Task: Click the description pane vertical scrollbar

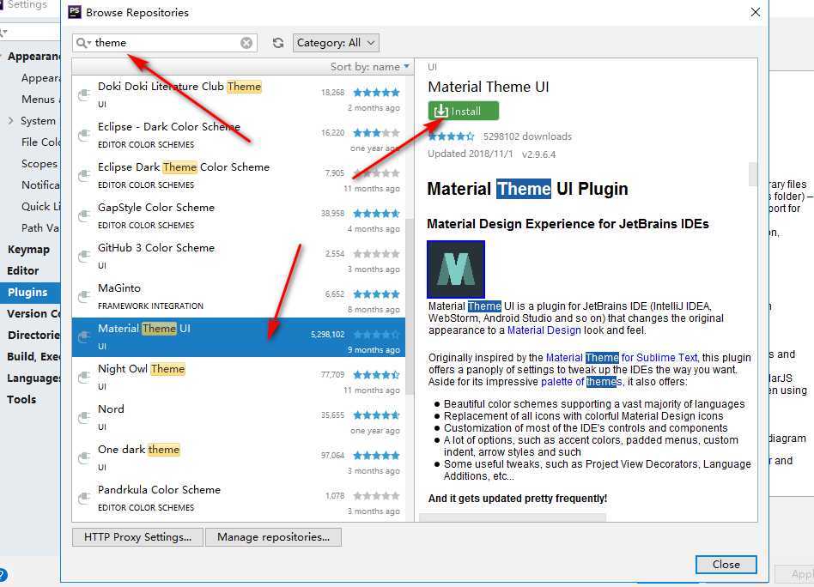Action: [753, 174]
